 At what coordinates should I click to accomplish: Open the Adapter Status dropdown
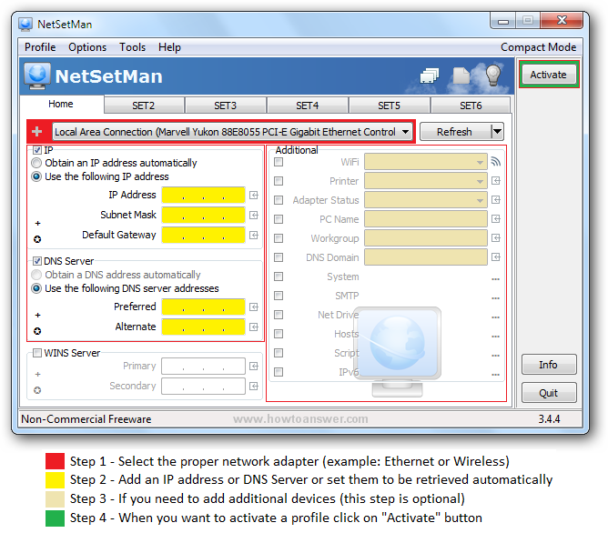(x=426, y=200)
